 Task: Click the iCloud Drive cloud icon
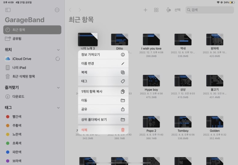[x=8, y=59]
